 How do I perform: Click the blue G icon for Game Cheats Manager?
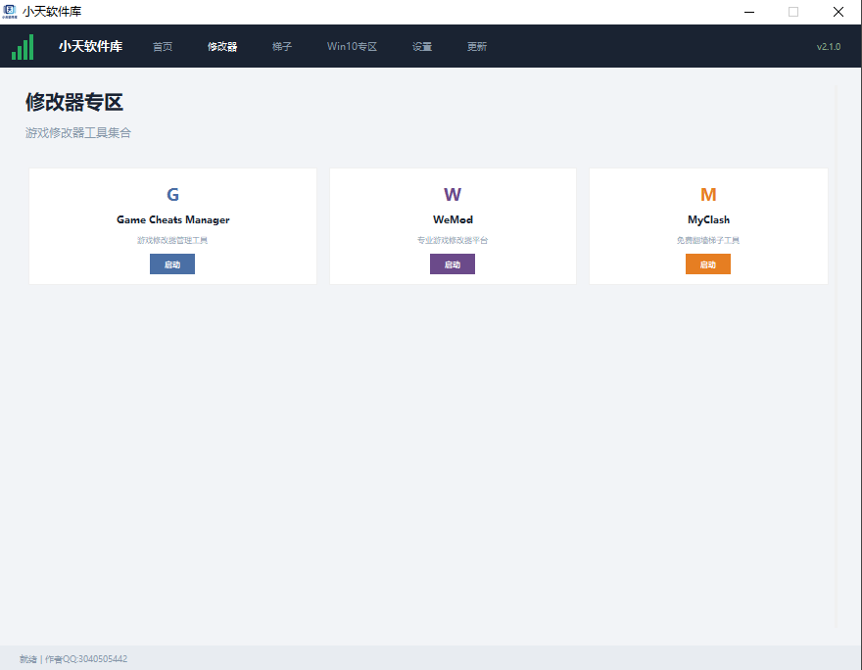click(x=172, y=195)
